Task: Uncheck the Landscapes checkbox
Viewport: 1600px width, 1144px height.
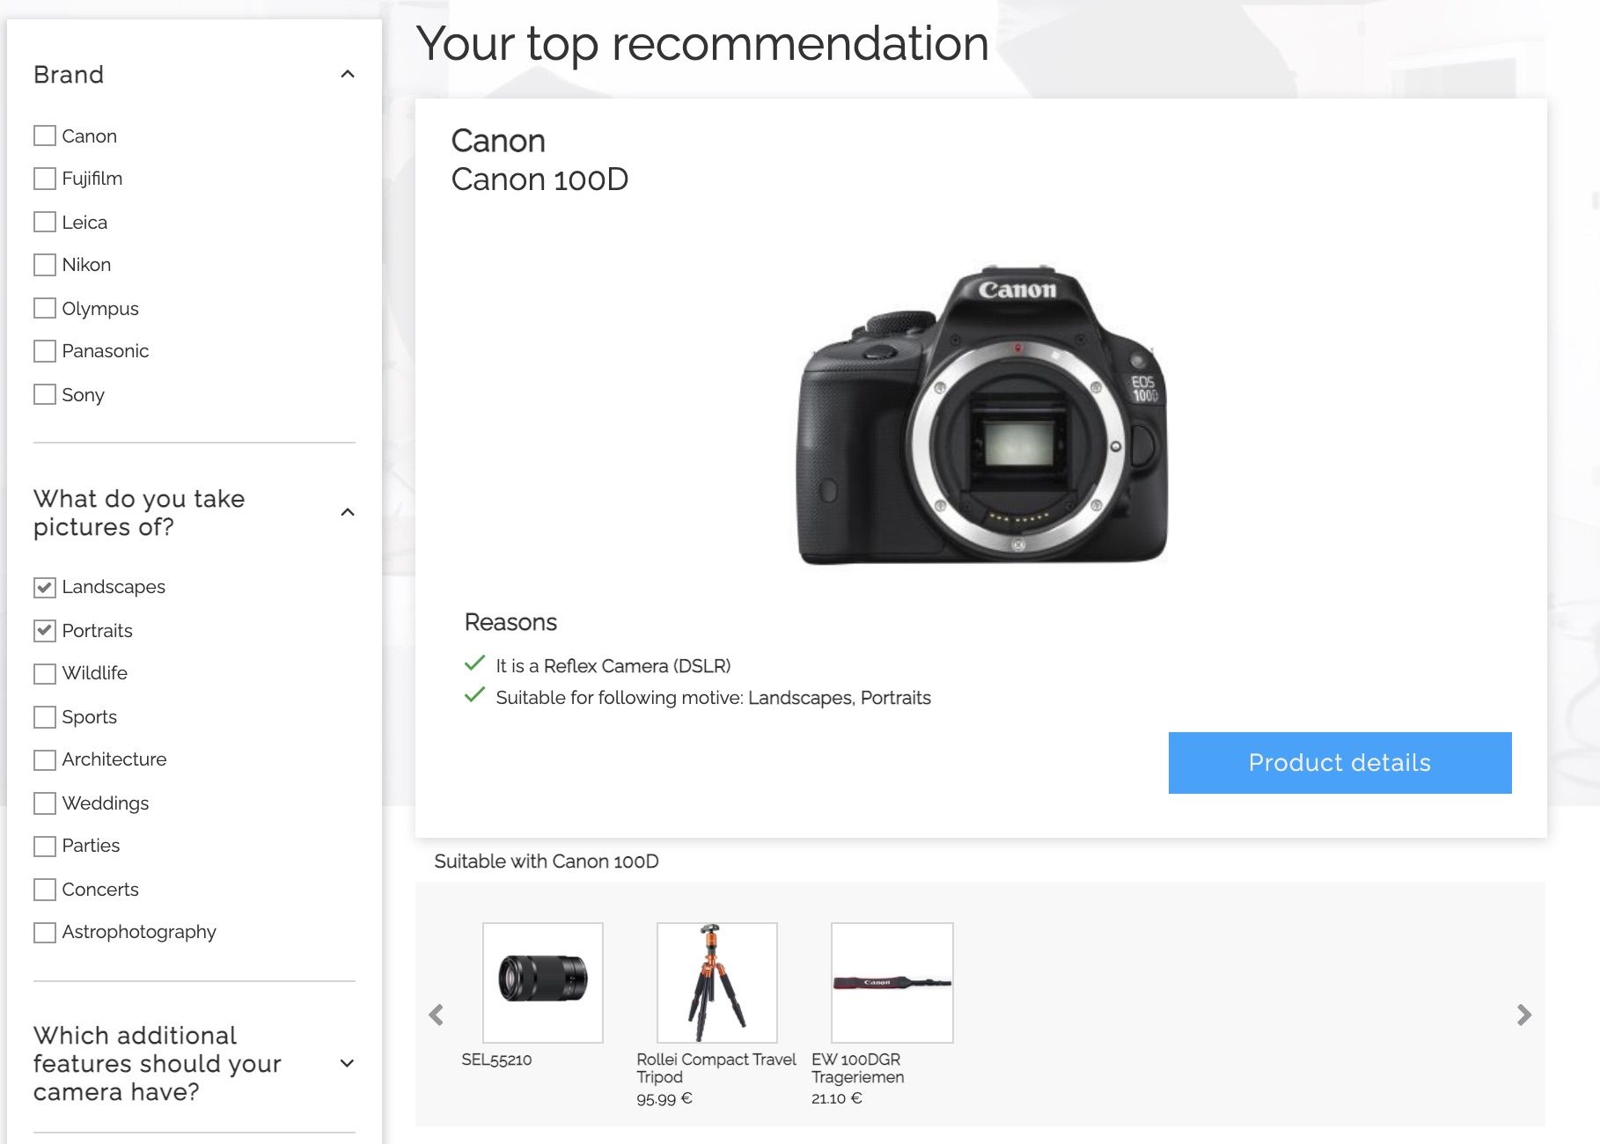Action: [45, 587]
